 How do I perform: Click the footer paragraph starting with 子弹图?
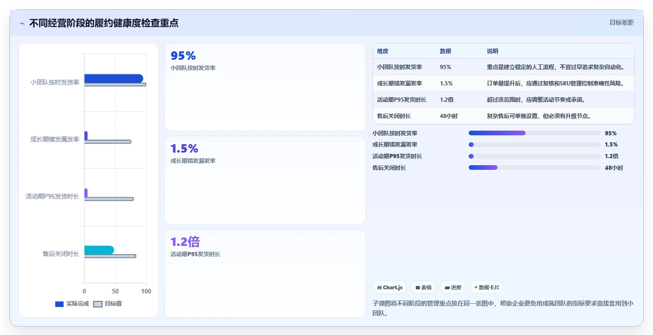coord(503,308)
